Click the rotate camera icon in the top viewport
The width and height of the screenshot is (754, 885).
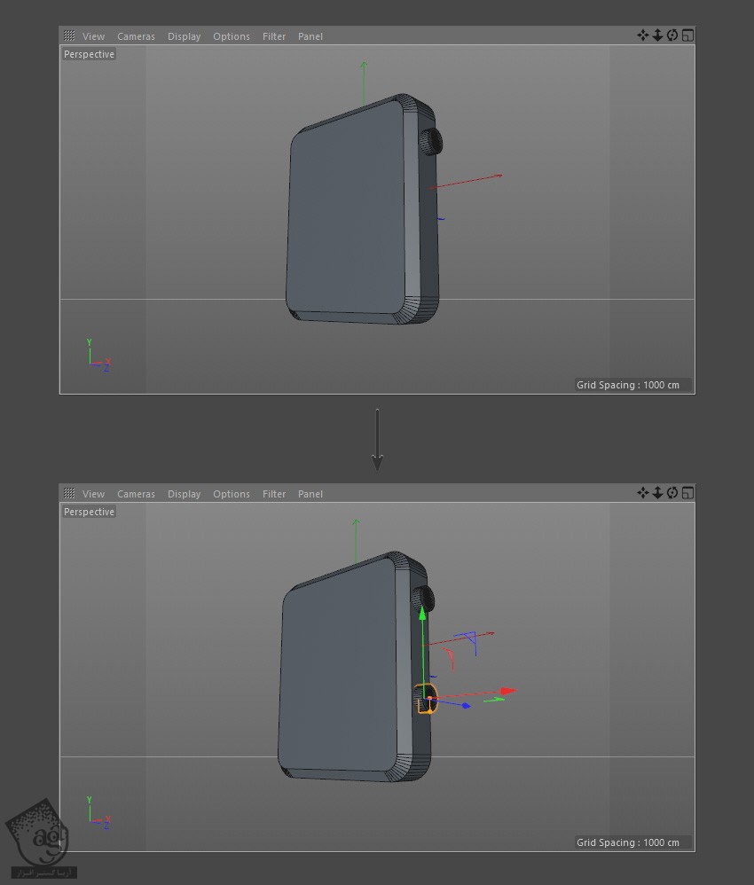pyautogui.click(x=672, y=35)
